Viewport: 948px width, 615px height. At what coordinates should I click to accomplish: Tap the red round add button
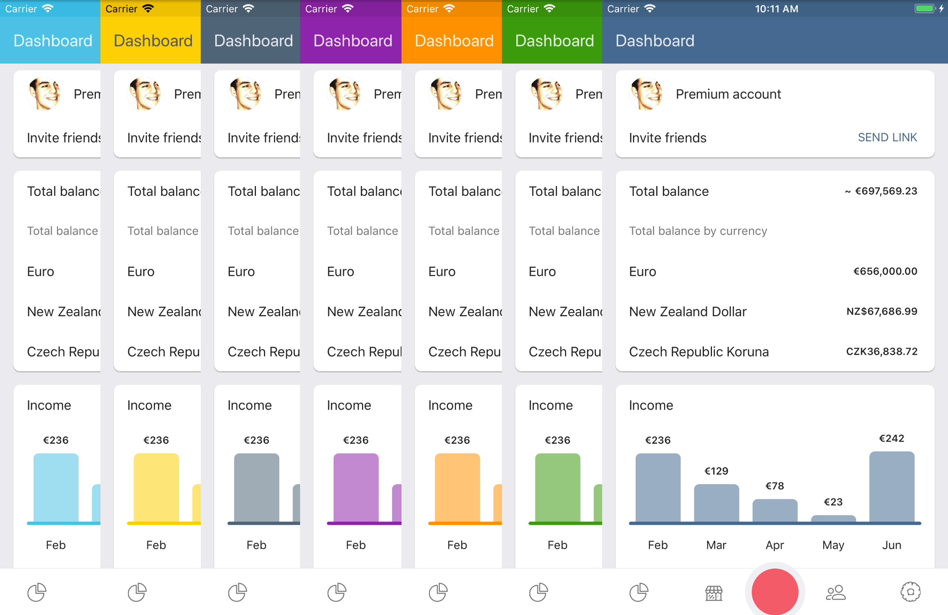click(x=775, y=592)
